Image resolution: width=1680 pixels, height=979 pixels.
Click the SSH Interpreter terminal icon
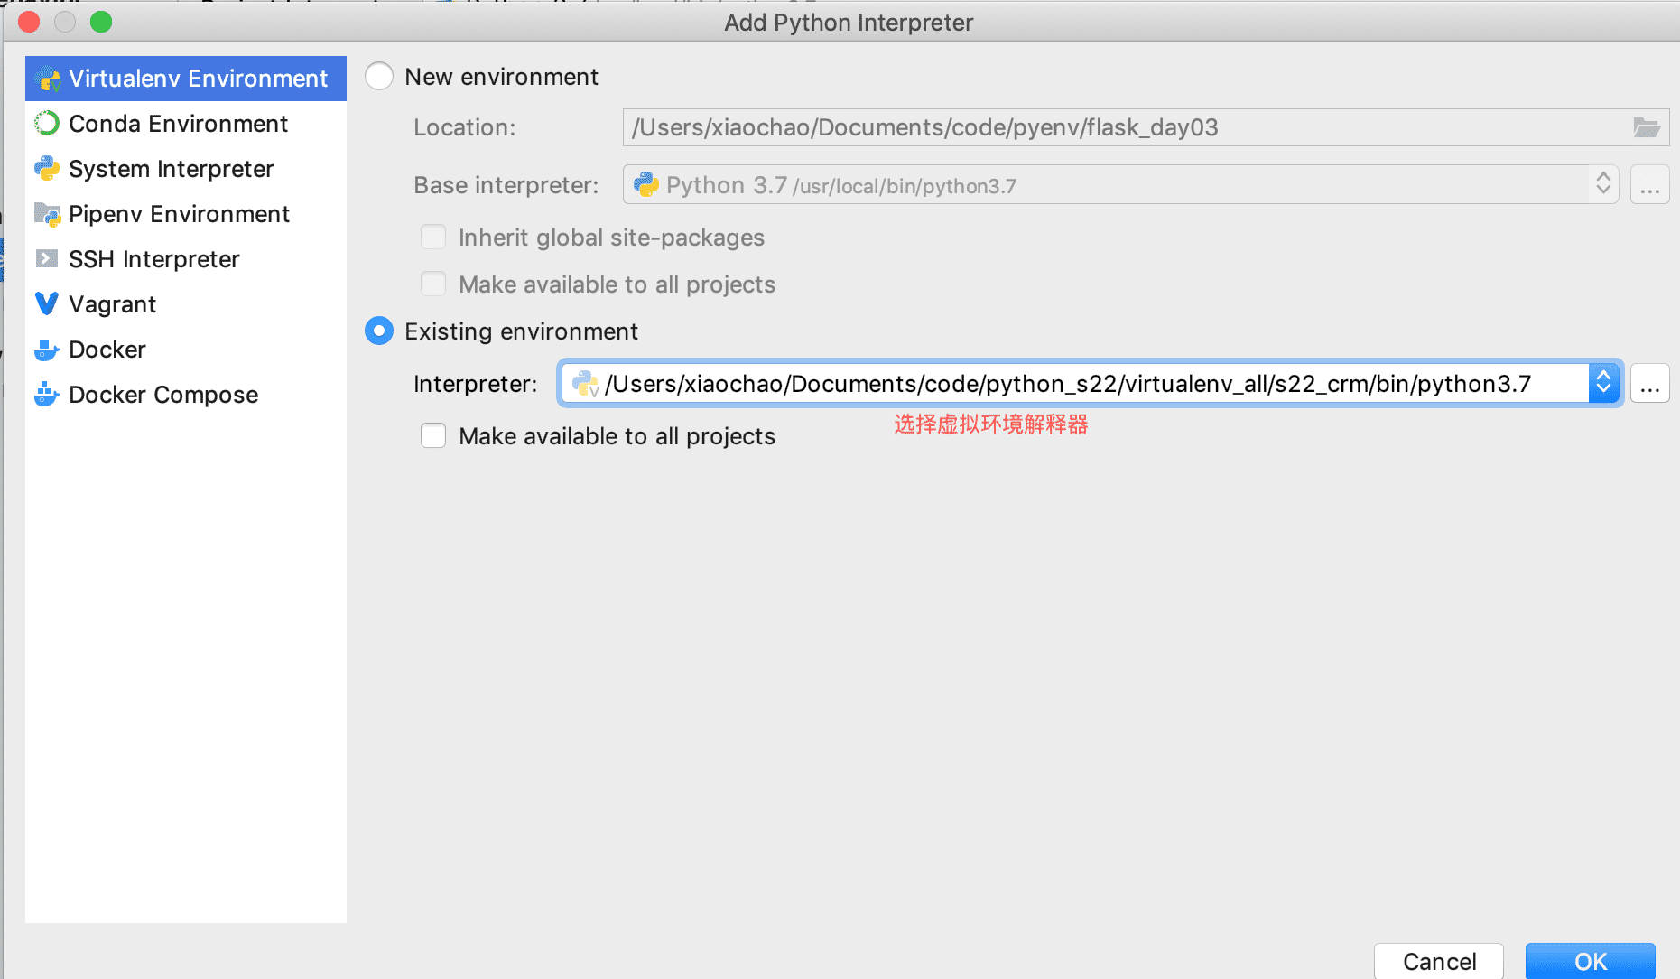[47, 259]
